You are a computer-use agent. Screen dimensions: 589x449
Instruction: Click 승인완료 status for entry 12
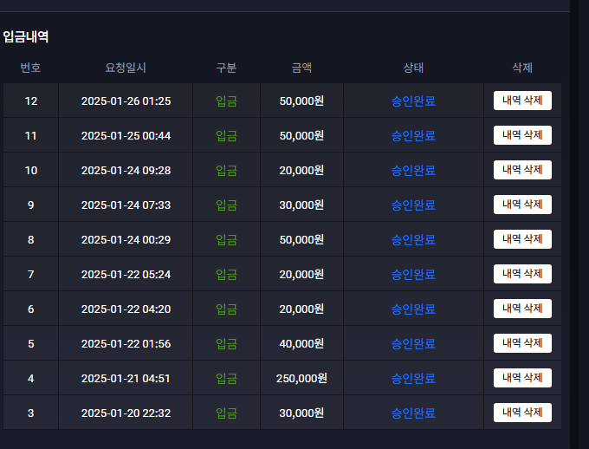pyautogui.click(x=413, y=101)
